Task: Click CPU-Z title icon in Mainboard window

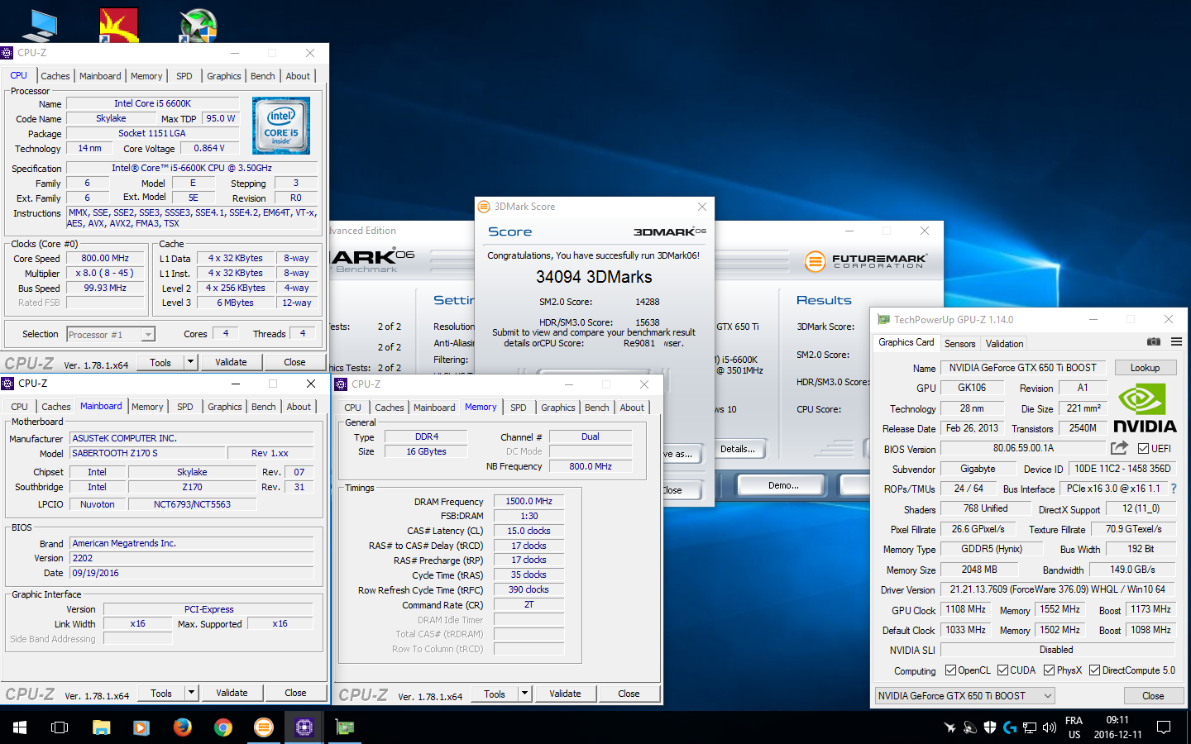Action: click(x=7, y=384)
